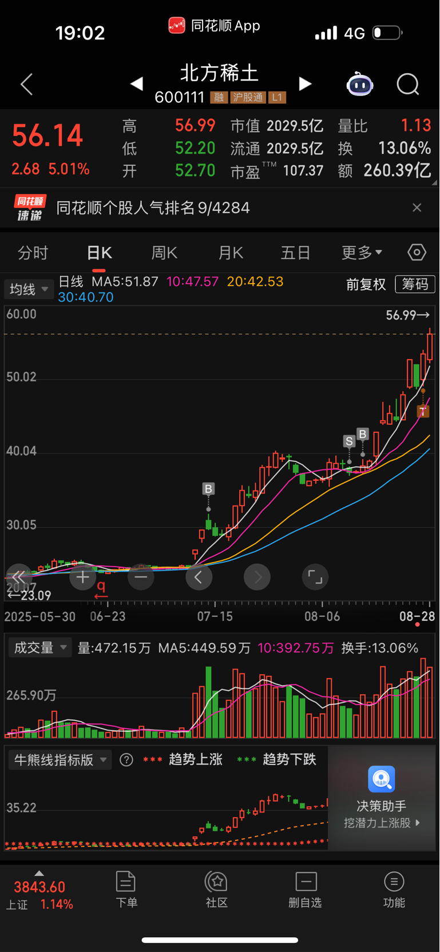Open the stock search magnifier
The width and height of the screenshot is (440, 952).
(x=408, y=84)
